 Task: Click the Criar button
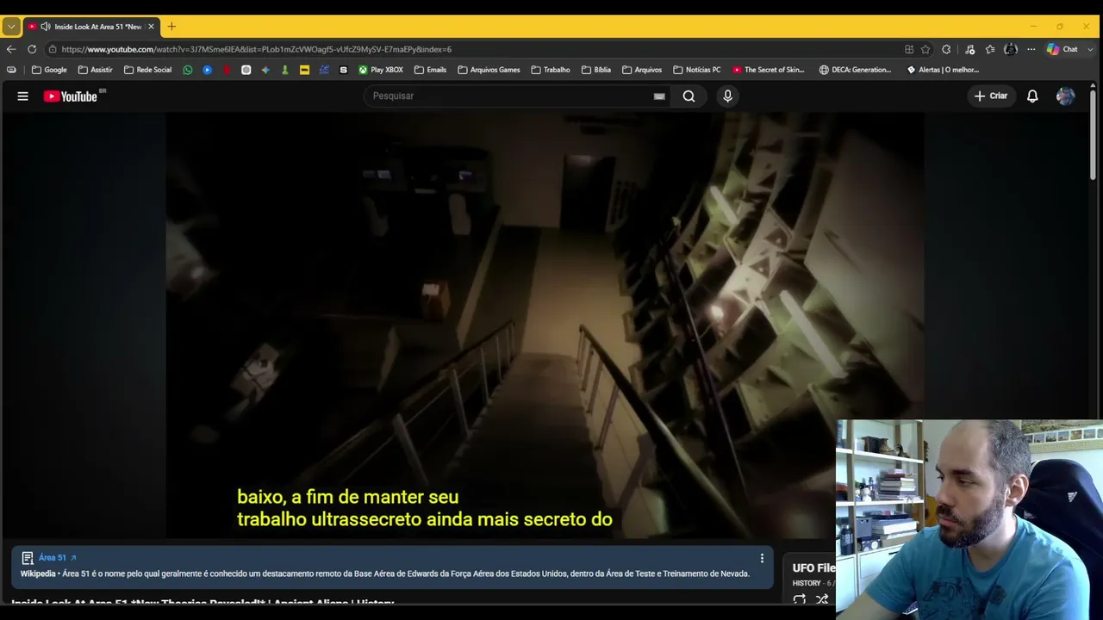[991, 96]
